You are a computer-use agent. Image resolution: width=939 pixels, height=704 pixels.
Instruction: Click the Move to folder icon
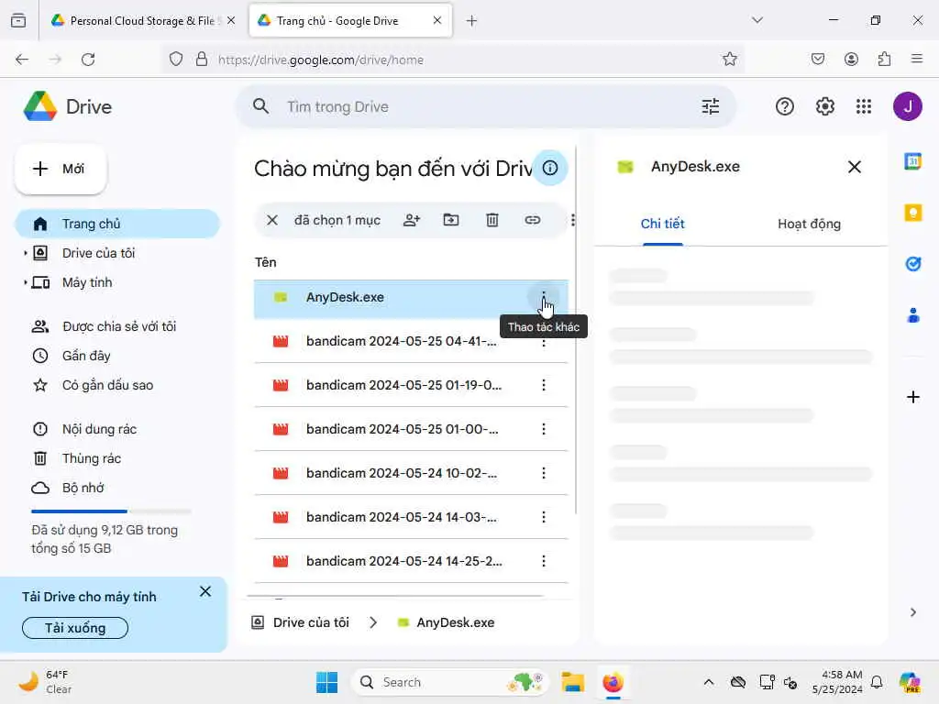(x=451, y=220)
